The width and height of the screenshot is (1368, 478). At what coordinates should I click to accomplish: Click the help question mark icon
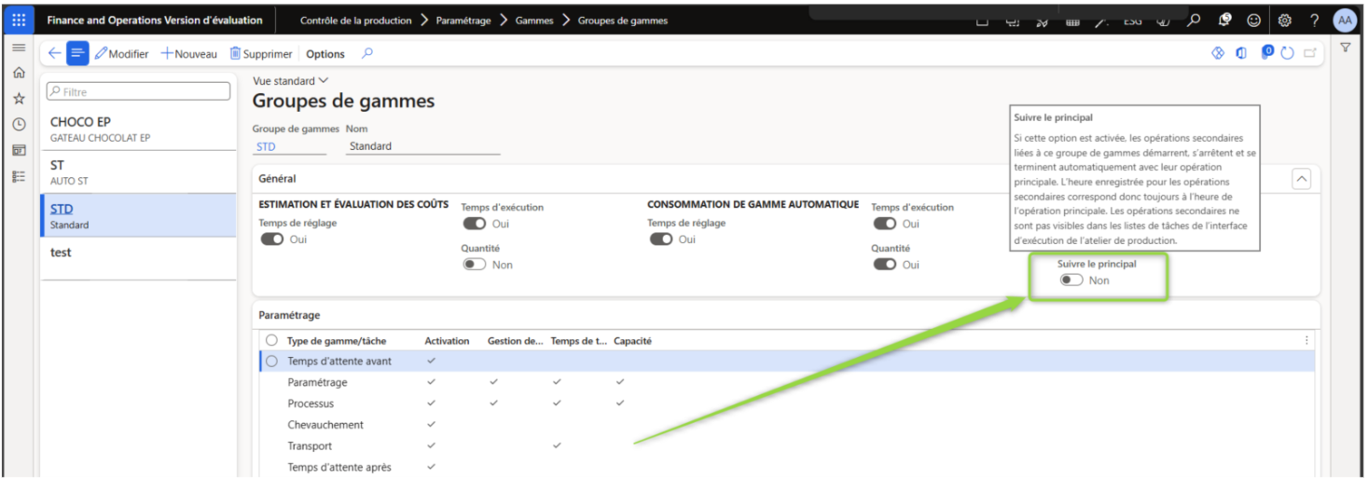[x=1314, y=20]
